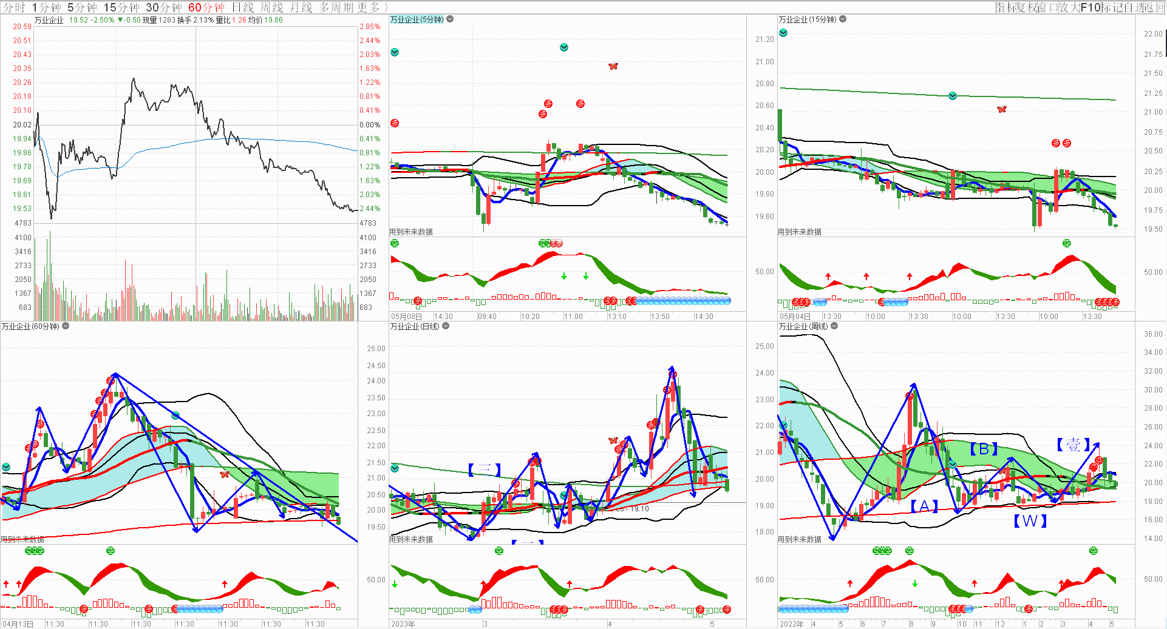Select the 15分钟 period tab
Viewport: 1167px width, 629px height.
(121, 7)
